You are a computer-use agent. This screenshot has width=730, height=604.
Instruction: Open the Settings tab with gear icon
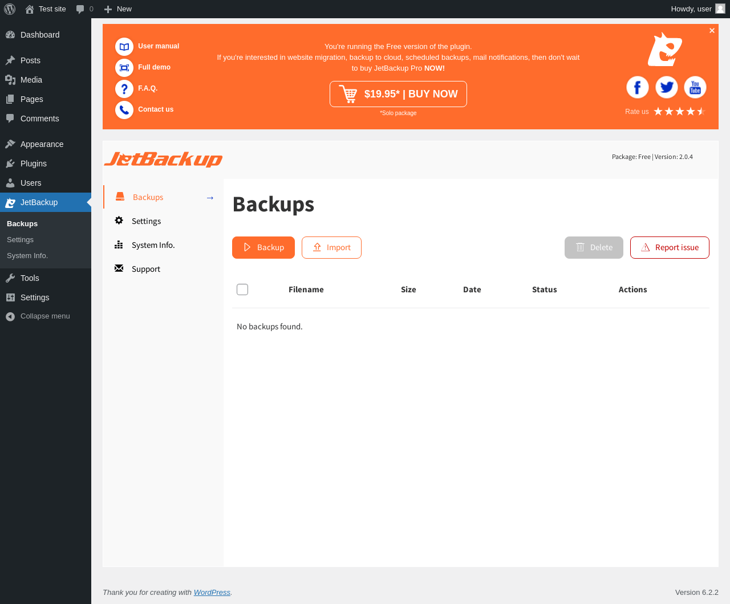tap(163, 221)
